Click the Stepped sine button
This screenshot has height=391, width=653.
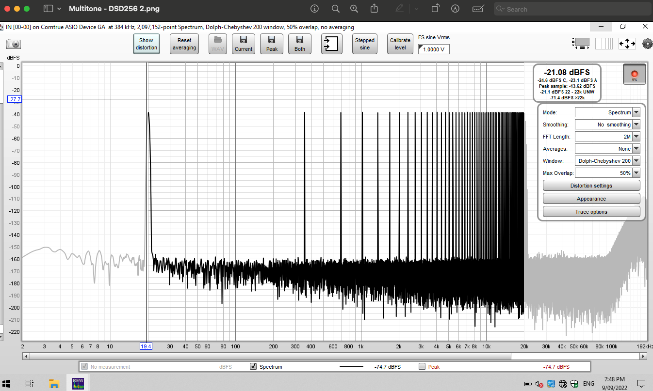click(365, 44)
